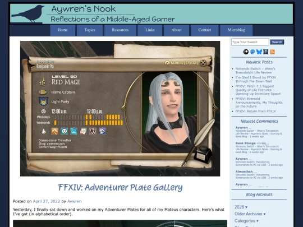Open Aywren's comment on Transferring Screenshots to PC

(x=259, y=162)
